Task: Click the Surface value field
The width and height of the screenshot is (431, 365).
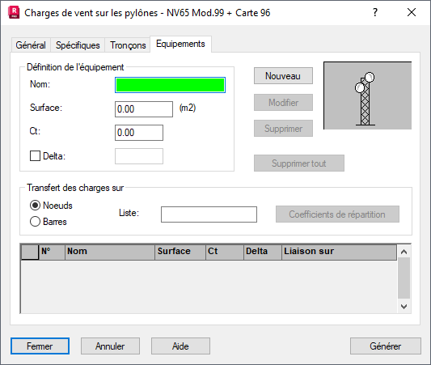Action: 144,109
